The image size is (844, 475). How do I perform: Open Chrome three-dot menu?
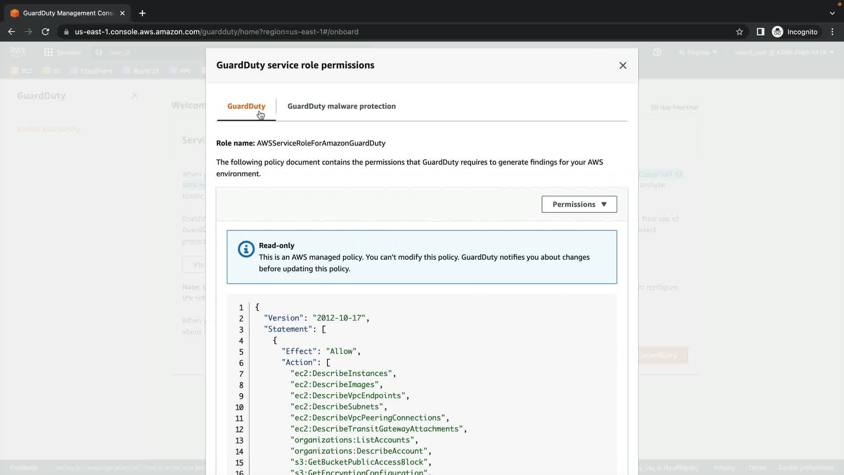click(x=832, y=32)
